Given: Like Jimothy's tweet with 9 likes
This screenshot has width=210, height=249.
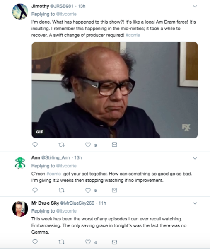Looking at the screenshot, I should pos(88,145).
